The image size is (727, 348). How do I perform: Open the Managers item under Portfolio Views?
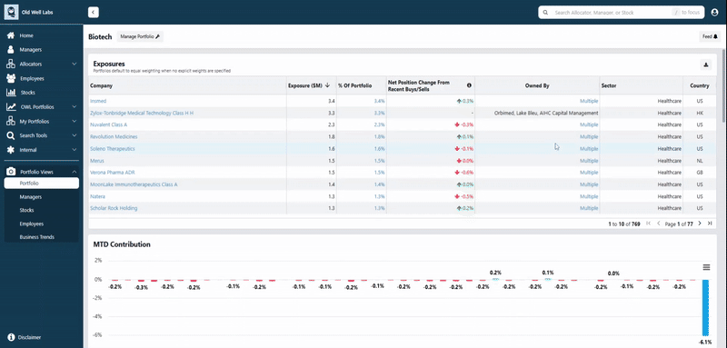click(x=31, y=196)
